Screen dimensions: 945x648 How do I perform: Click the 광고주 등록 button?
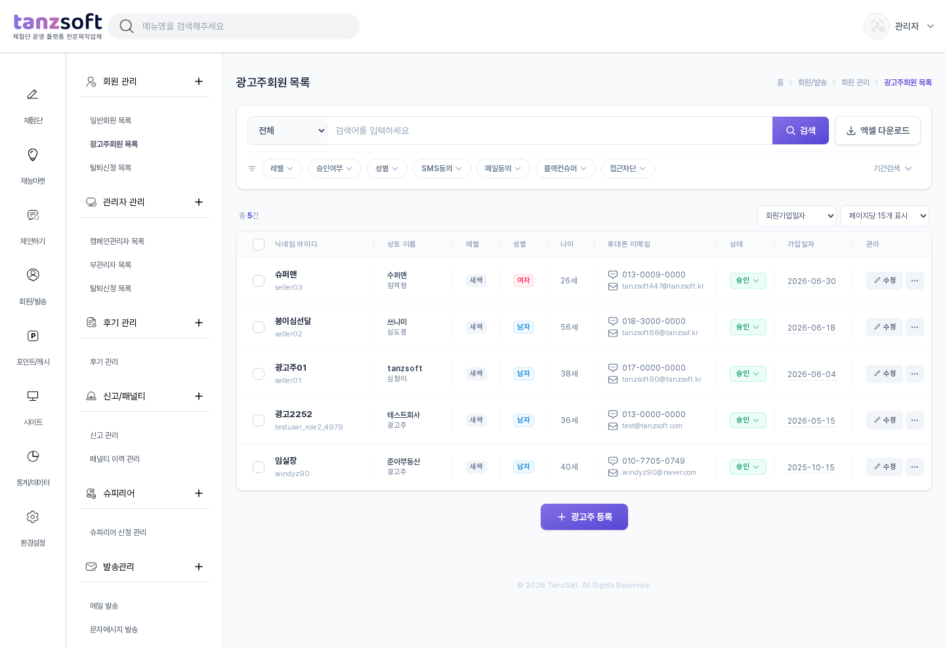pyautogui.click(x=584, y=517)
